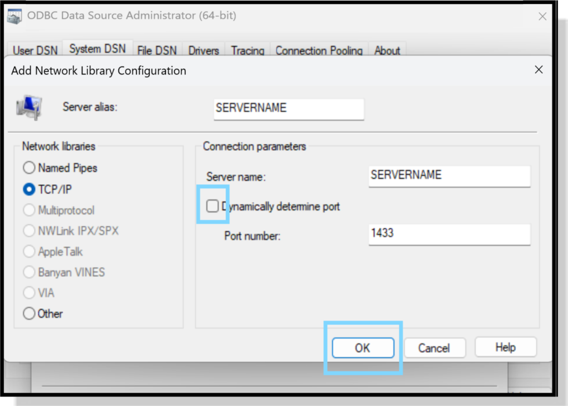Open the System DSN tab
This screenshot has height=406, width=568.
pos(97,49)
